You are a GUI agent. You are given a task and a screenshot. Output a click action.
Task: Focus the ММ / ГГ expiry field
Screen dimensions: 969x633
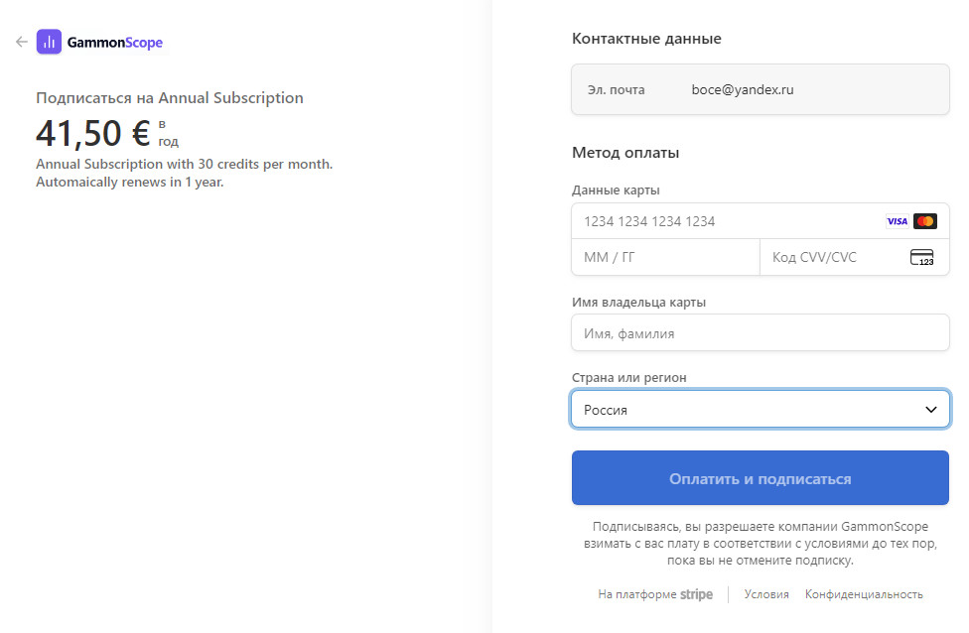tap(665, 257)
